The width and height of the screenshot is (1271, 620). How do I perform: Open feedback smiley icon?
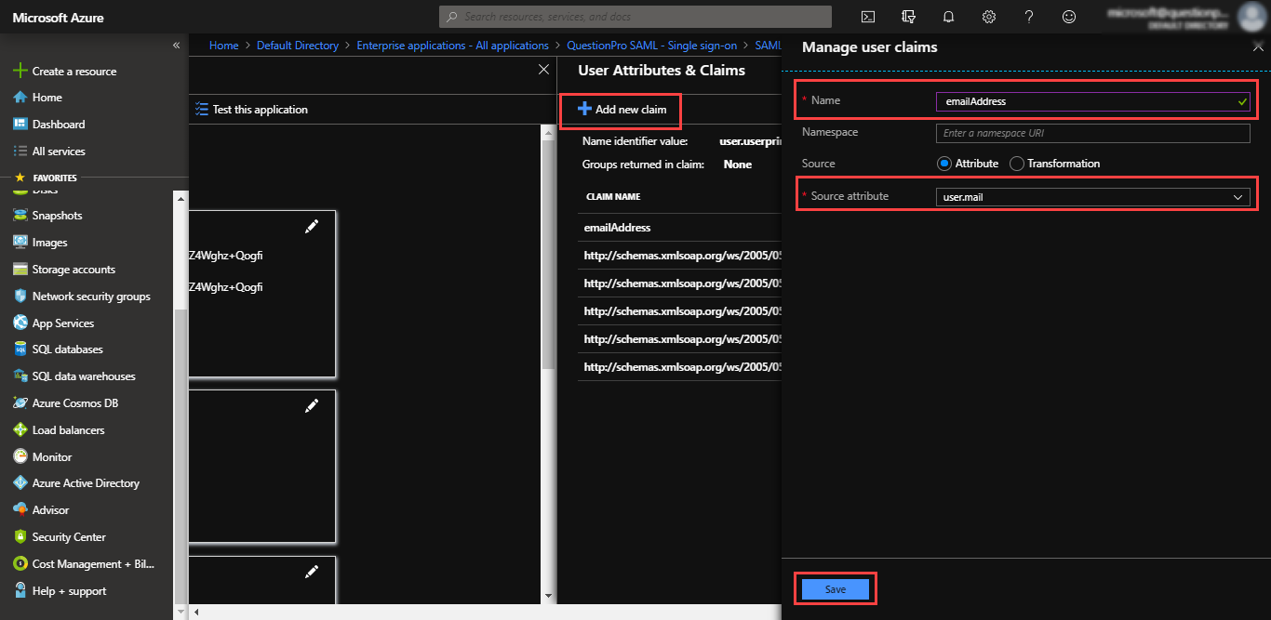pos(1069,17)
